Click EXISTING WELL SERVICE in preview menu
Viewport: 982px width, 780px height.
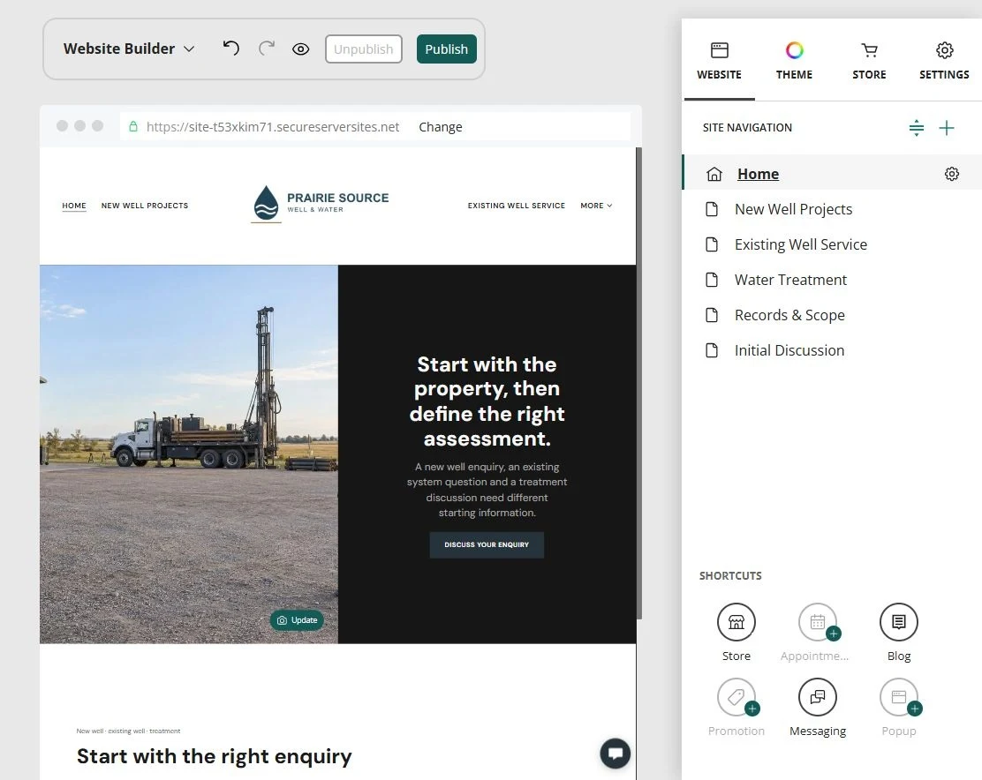(x=516, y=206)
